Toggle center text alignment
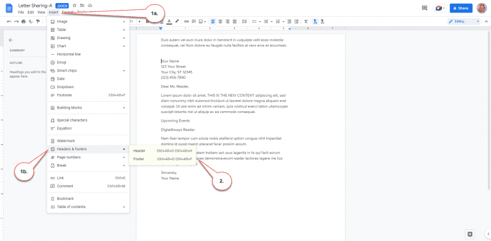The height and width of the screenshot is (241, 491). pyautogui.click(x=221, y=22)
